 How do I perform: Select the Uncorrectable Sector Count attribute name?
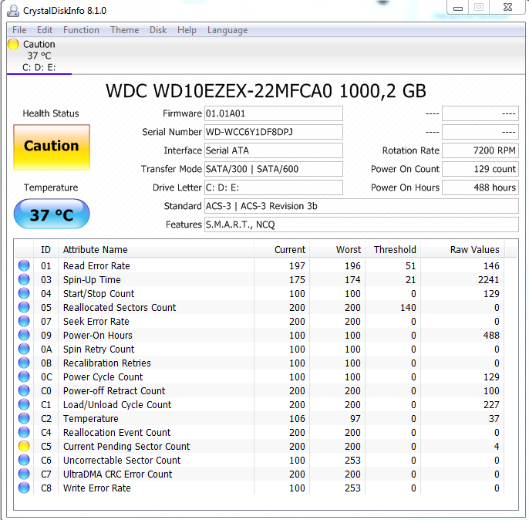(x=122, y=461)
